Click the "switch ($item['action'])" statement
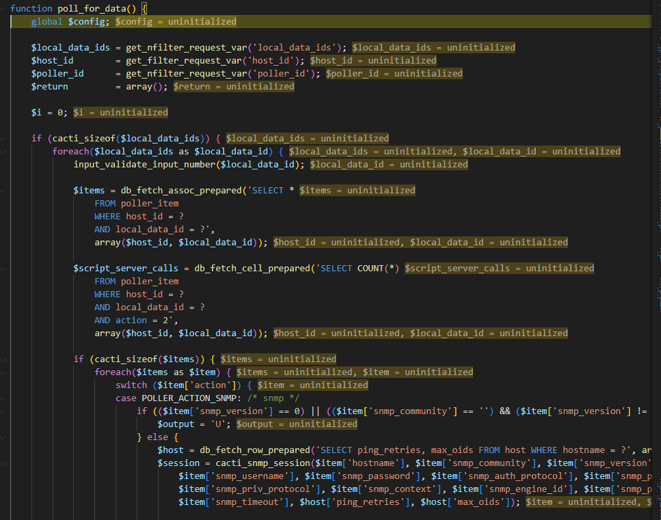The image size is (661, 520). tap(178, 385)
